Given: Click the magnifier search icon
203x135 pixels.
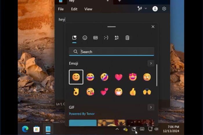Looking at the screenshot, I should point(75,52).
